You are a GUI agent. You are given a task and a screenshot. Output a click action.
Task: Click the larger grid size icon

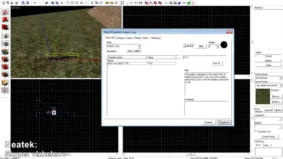click(16, 3)
